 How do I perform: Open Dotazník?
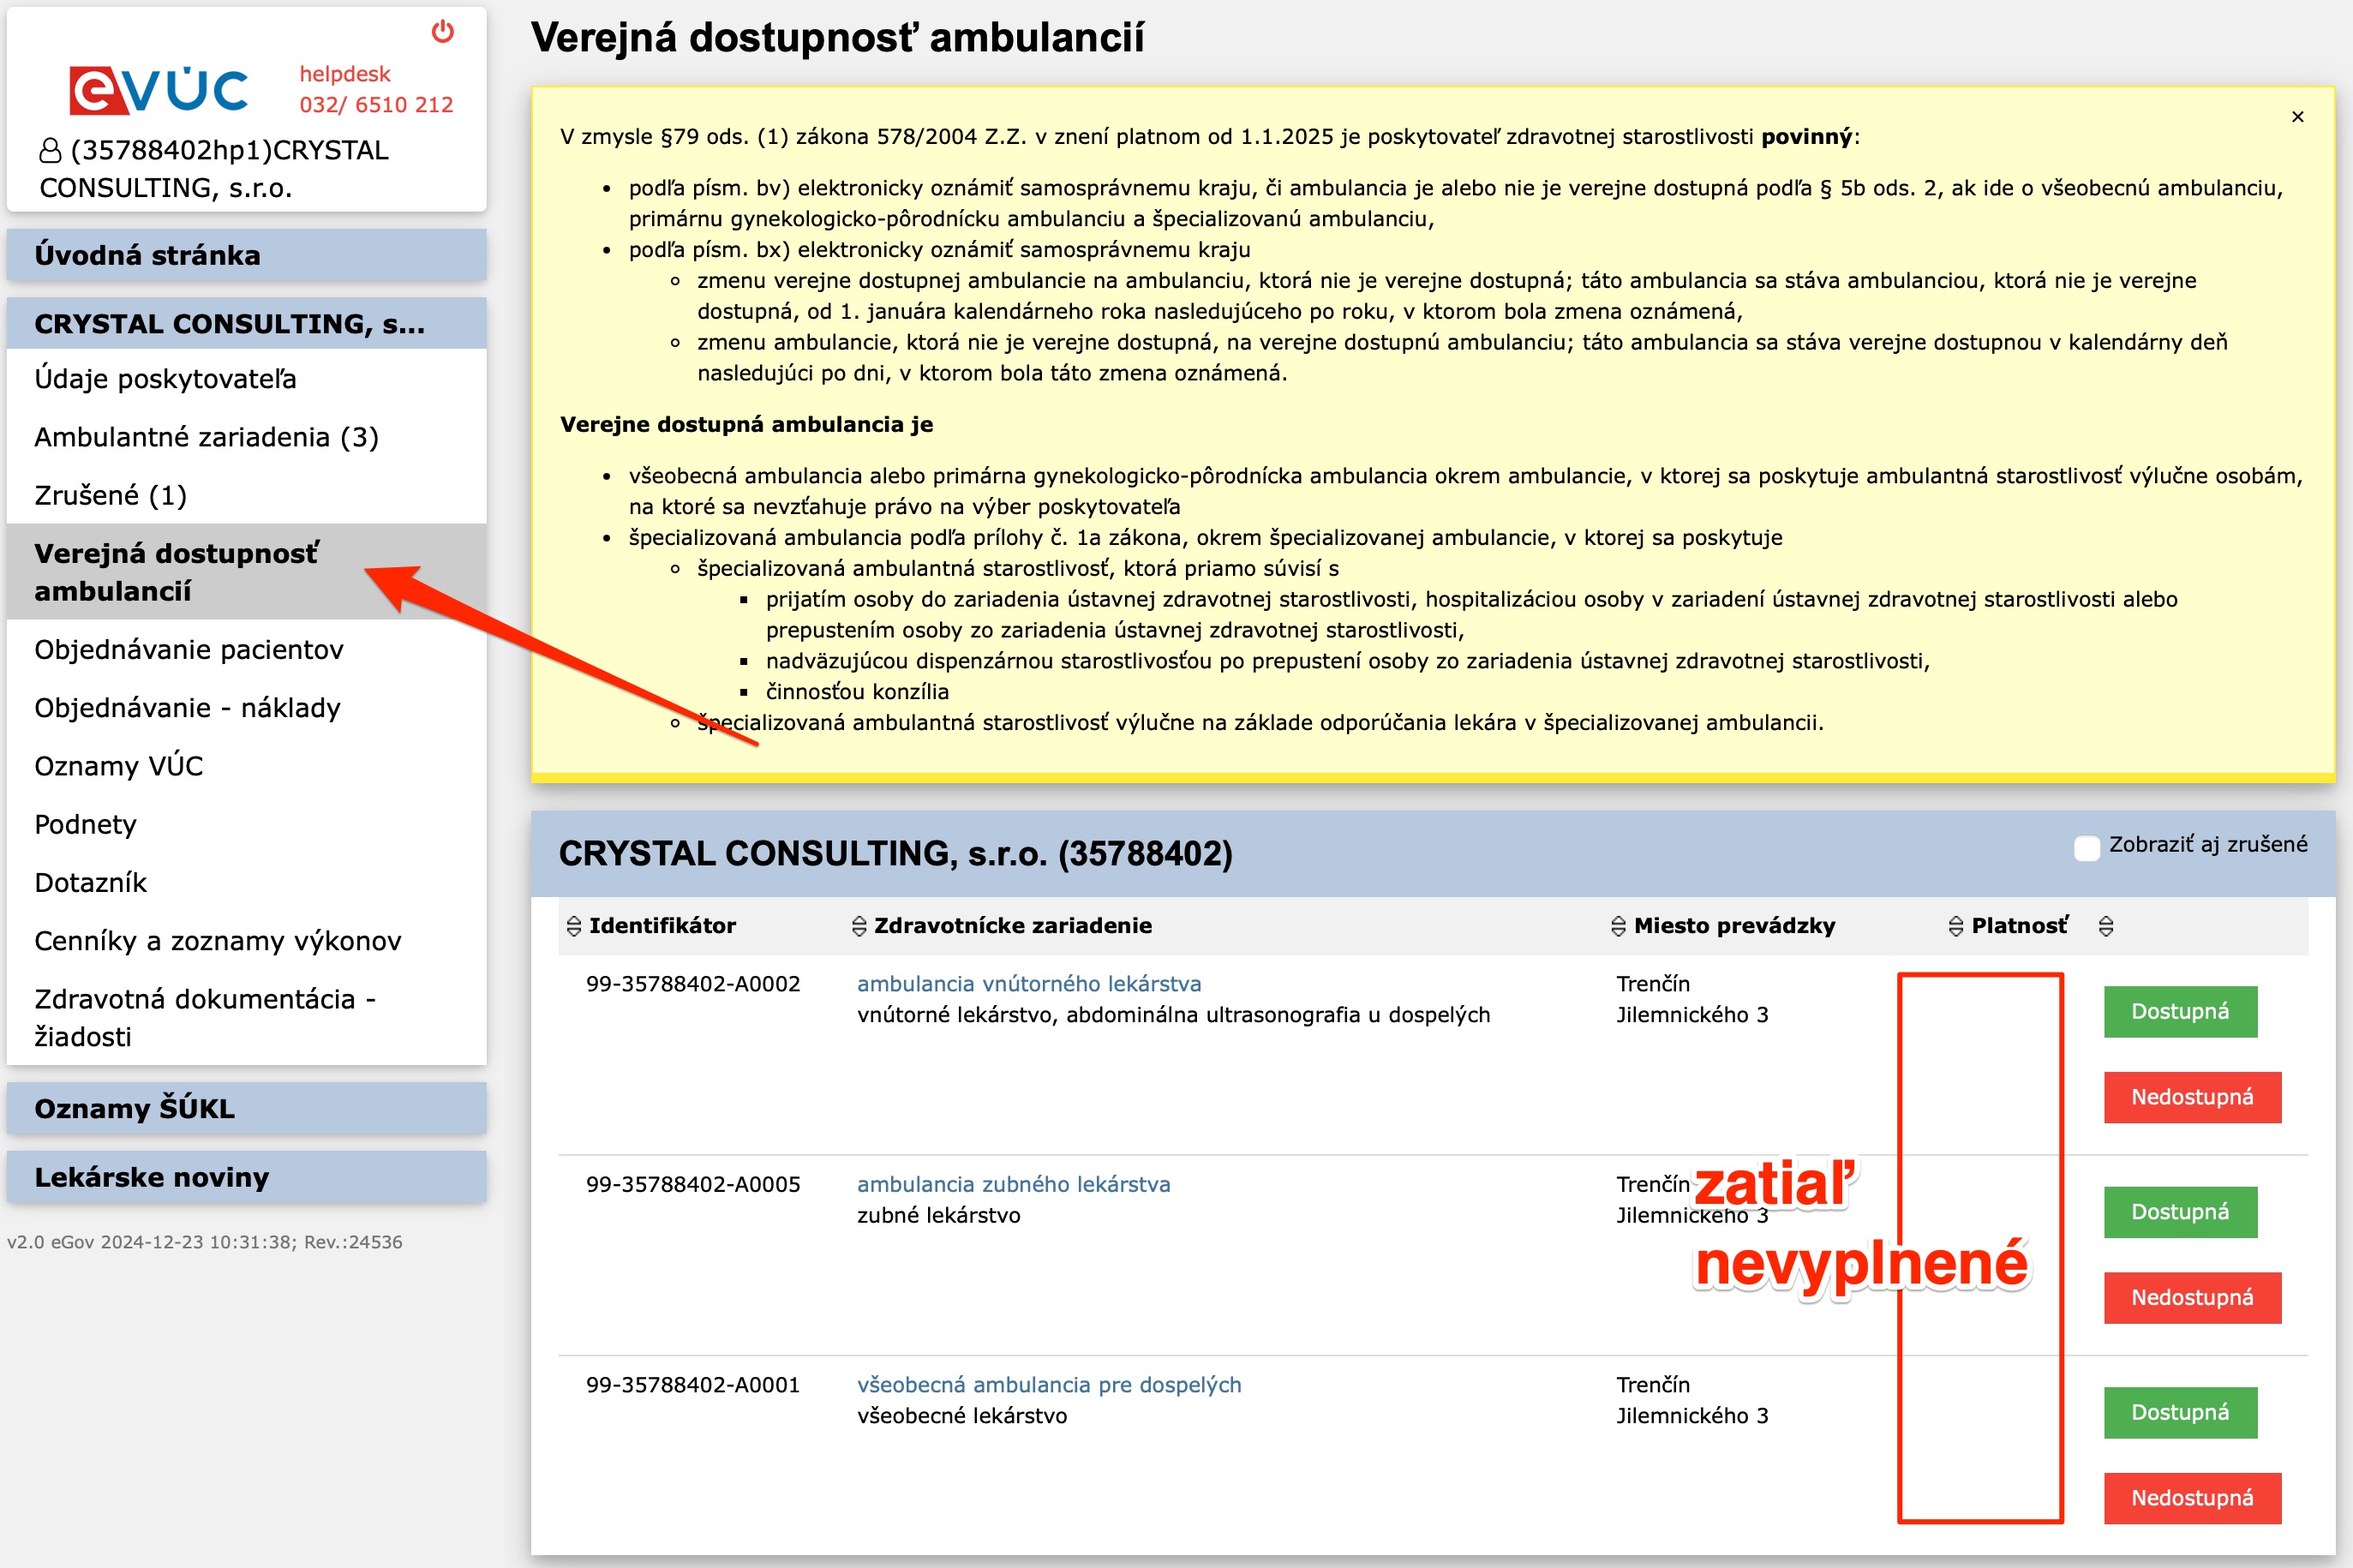click(246, 882)
